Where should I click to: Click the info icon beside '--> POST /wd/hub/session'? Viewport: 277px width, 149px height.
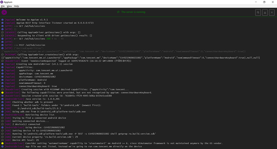2,45
